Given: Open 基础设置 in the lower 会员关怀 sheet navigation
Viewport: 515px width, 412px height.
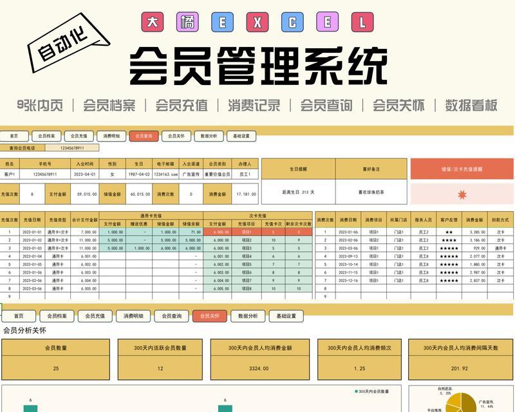Looking at the screenshot, I should (x=286, y=316).
